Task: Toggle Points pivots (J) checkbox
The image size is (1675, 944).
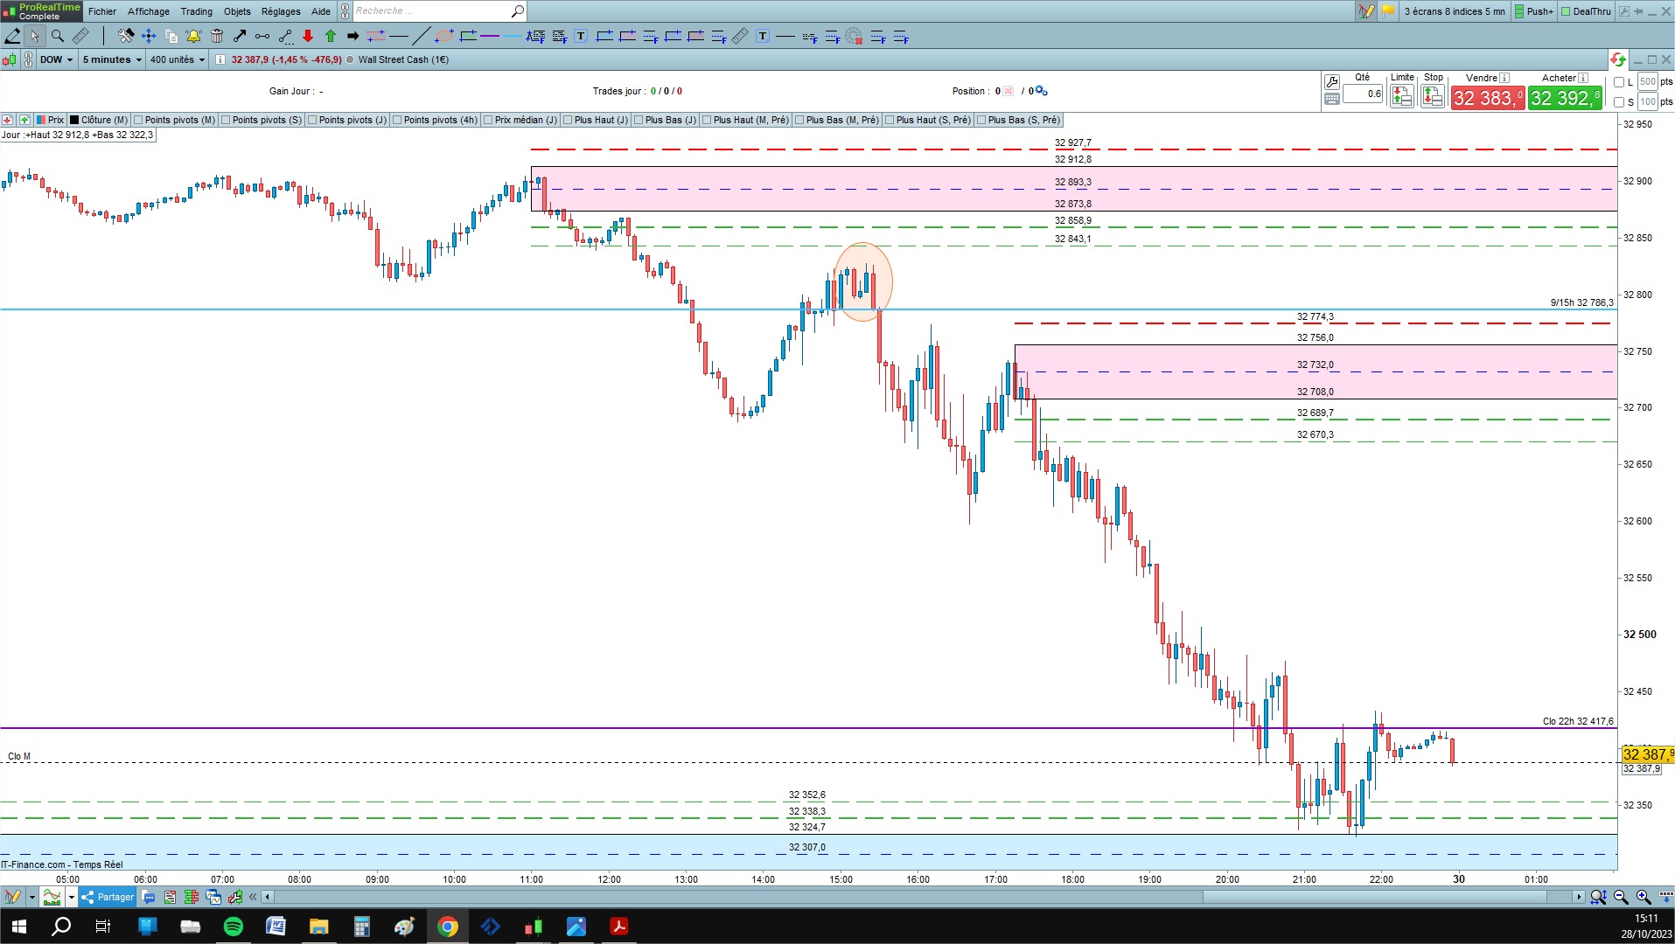Action: (312, 120)
